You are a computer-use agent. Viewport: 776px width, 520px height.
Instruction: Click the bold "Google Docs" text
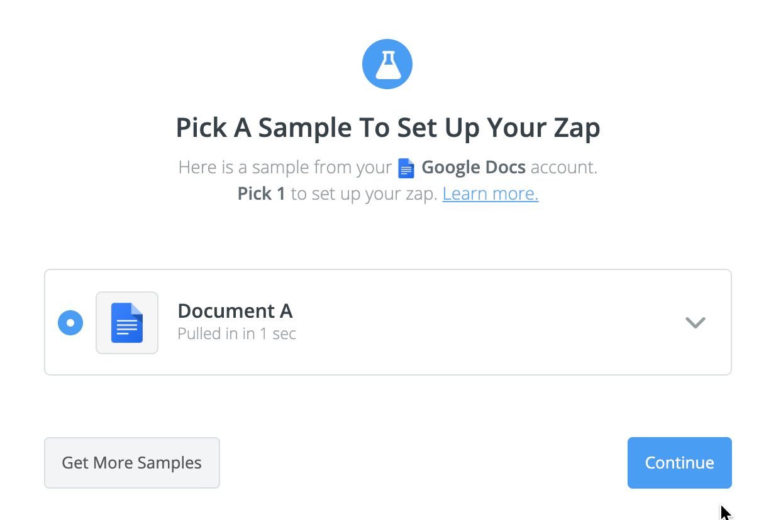[474, 168]
